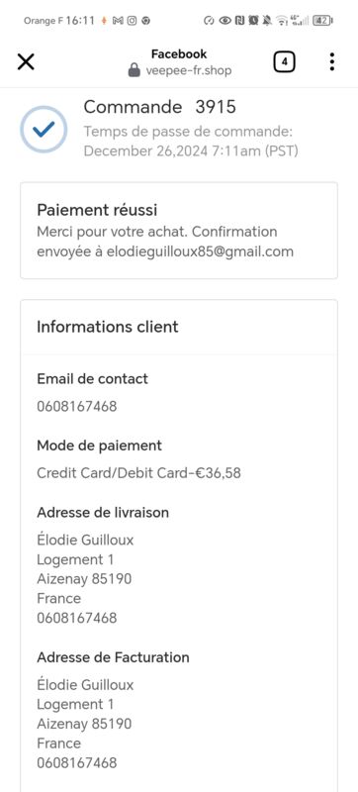Screen dimensions: 358x792
Task: Tap the blue order checkmark circle
Action: [44, 130]
